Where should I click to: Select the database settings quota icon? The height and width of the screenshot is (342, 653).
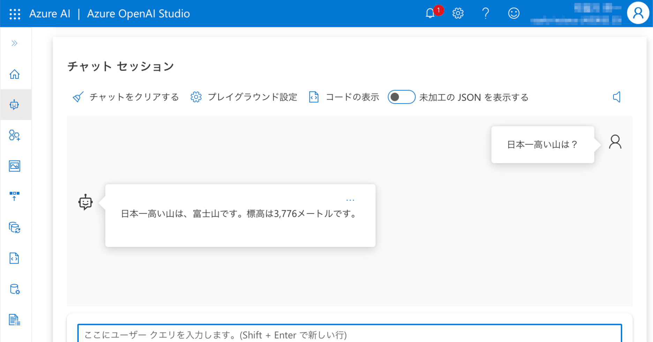[x=15, y=289]
